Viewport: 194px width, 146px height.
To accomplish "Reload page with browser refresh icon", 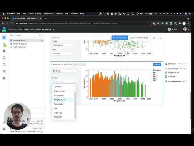I will [x=12, y=23].
